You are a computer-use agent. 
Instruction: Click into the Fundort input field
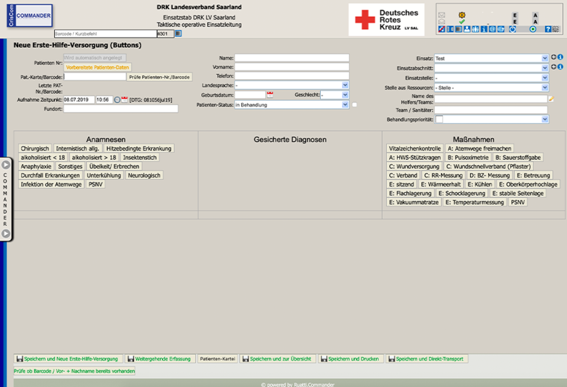(x=120, y=109)
